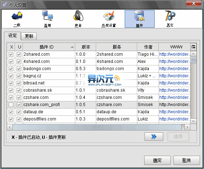Toggle X checkbox for cobrashare.sk
The image size is (204, 169).
click(x=11, y=90)
